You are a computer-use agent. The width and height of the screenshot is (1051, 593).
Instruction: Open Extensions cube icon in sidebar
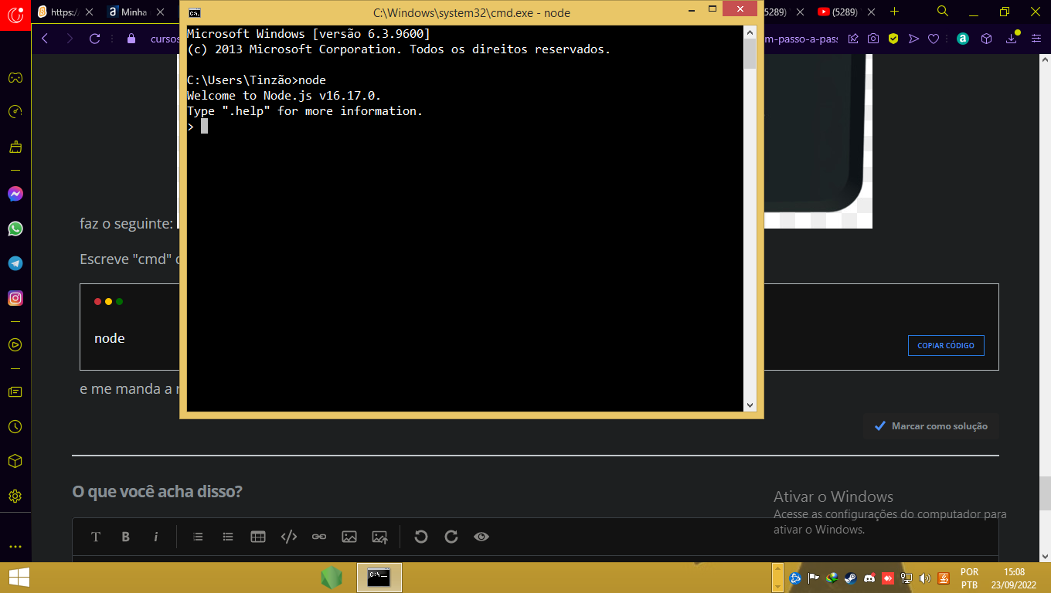click(x=15, y=461)
